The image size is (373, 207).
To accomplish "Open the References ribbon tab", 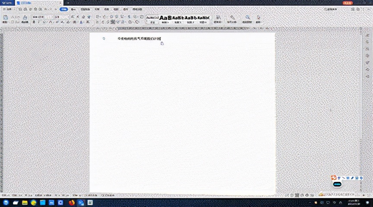I will (x=97, y=9).
